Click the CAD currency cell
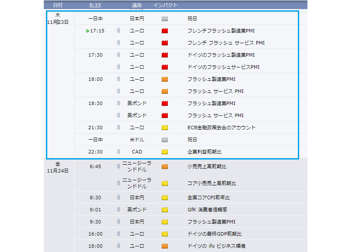This screenshot has width=359, height=252. [137, 152]
